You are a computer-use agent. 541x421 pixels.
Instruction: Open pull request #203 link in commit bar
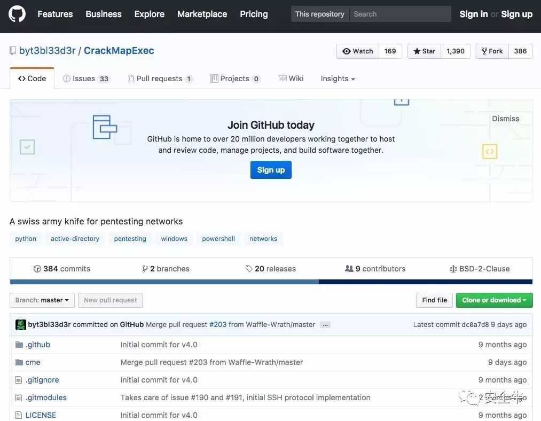[x=218, y=325]
